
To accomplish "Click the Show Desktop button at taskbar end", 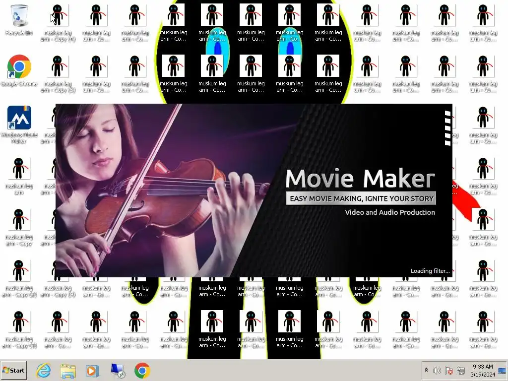I will pyautogui.click(x=503, y=370).
